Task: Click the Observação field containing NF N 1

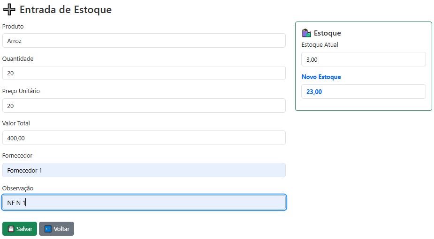Action: click(x=144, y=203)
